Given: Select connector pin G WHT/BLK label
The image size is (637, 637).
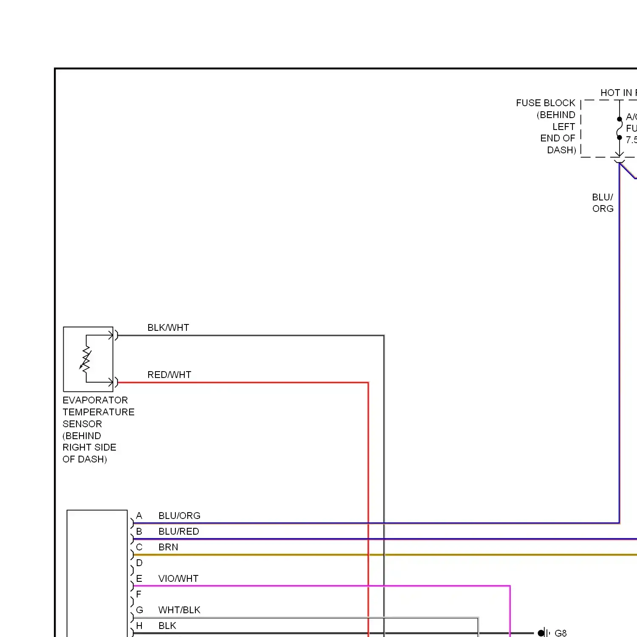Looking at the screenshot, I should click(x=179, y=610).
